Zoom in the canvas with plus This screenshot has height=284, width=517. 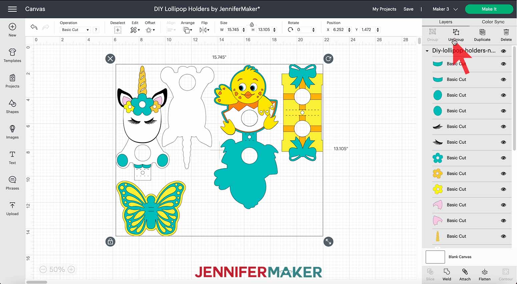pos(71,269)
